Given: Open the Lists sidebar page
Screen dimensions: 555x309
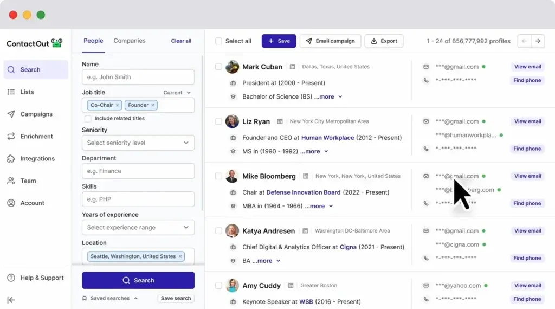Looking at the screenshot, I should pos(27,92).
